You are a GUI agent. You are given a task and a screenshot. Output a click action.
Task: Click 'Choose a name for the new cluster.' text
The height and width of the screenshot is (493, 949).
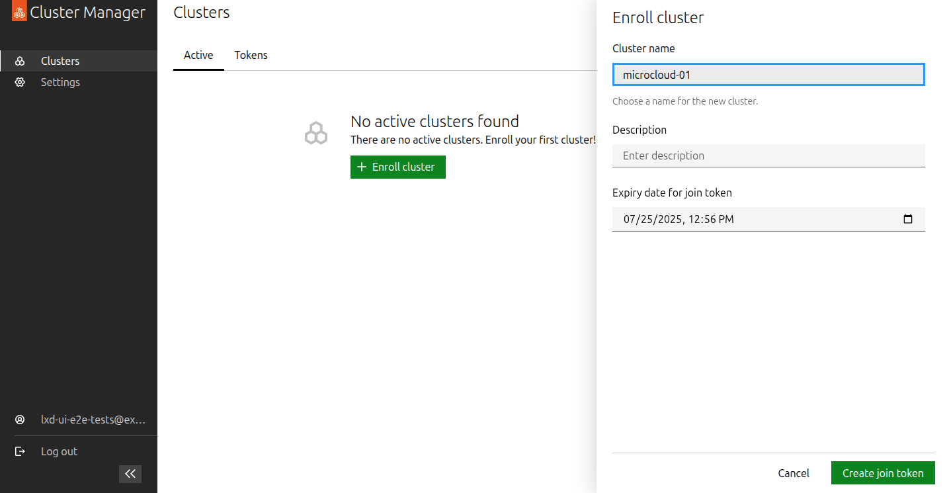click(685, 101)
